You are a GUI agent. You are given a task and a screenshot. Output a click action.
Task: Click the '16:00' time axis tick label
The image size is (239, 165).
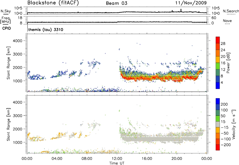pyautogui.click(x=147, y=159)
